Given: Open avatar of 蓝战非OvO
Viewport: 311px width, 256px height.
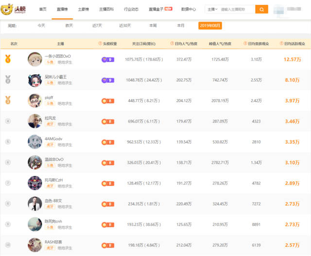Looking at the screenshot, I should click(x=35, y=162).
